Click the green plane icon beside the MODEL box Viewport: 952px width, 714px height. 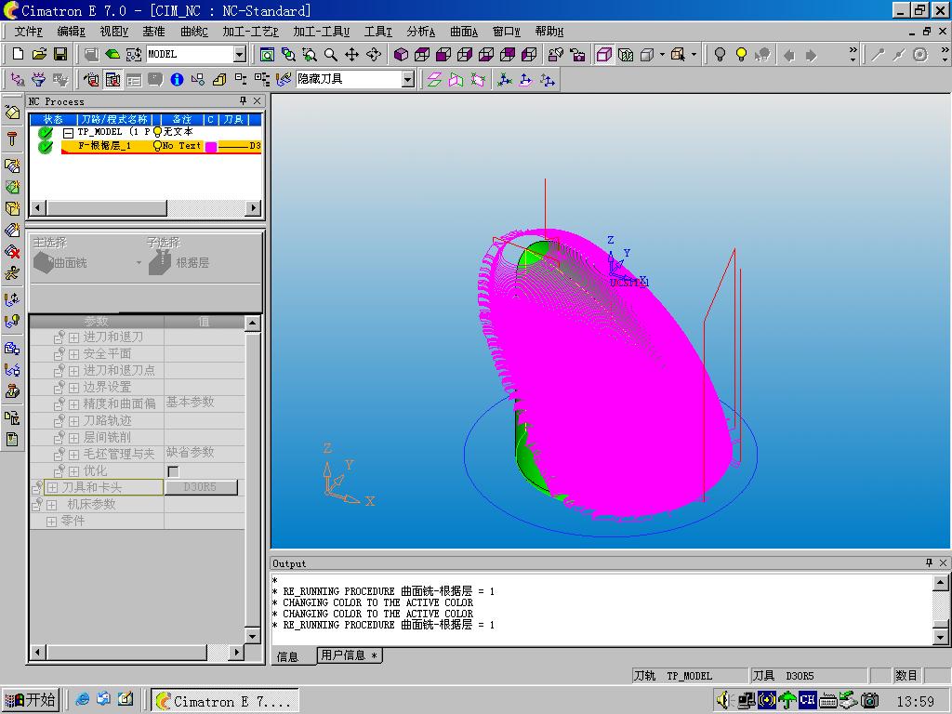pos(112,54)
